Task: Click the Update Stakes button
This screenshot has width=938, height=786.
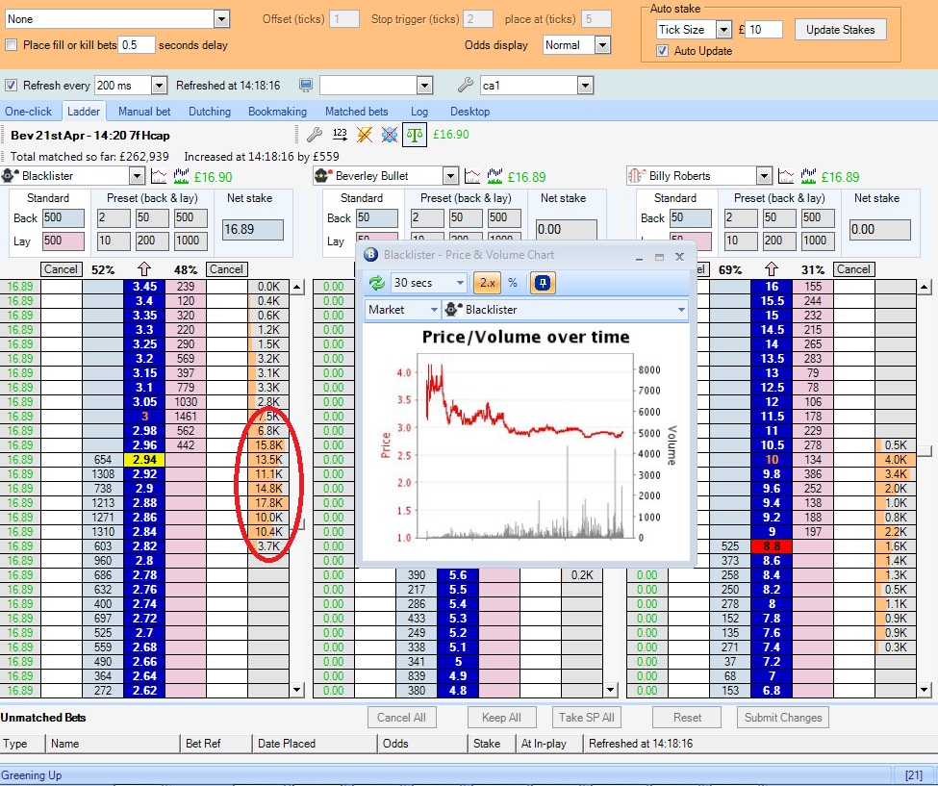Action: 840,30
